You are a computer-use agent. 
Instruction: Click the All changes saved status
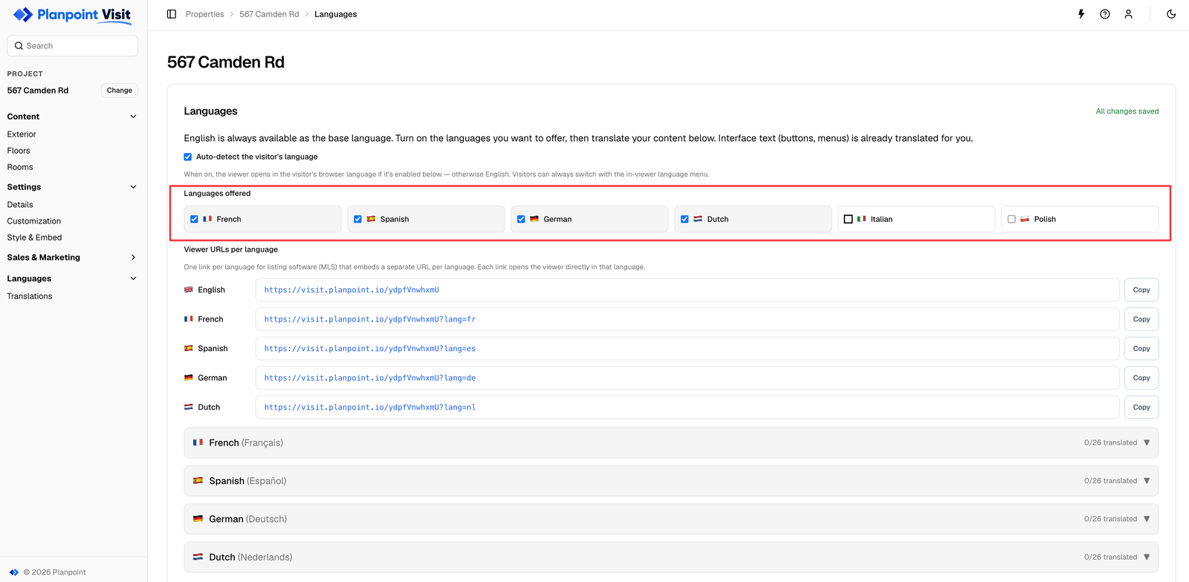(x=1127, y=111)
